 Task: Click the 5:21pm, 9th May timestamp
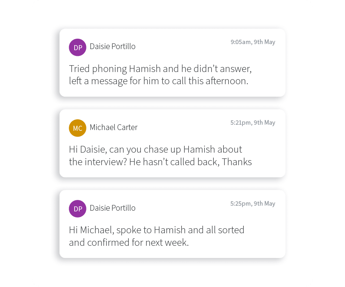(x=253, y=123)
